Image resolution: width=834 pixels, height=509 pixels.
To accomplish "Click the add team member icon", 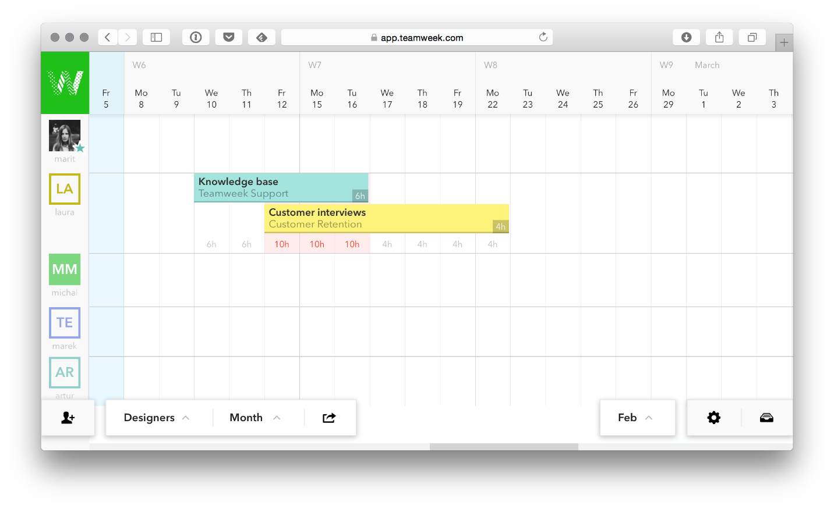I will 68,418.
